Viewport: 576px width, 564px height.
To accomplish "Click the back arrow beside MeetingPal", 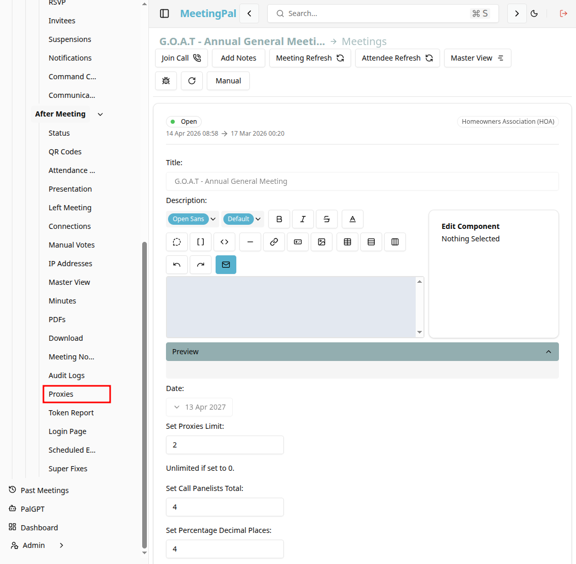I will [x=249, y=13].
